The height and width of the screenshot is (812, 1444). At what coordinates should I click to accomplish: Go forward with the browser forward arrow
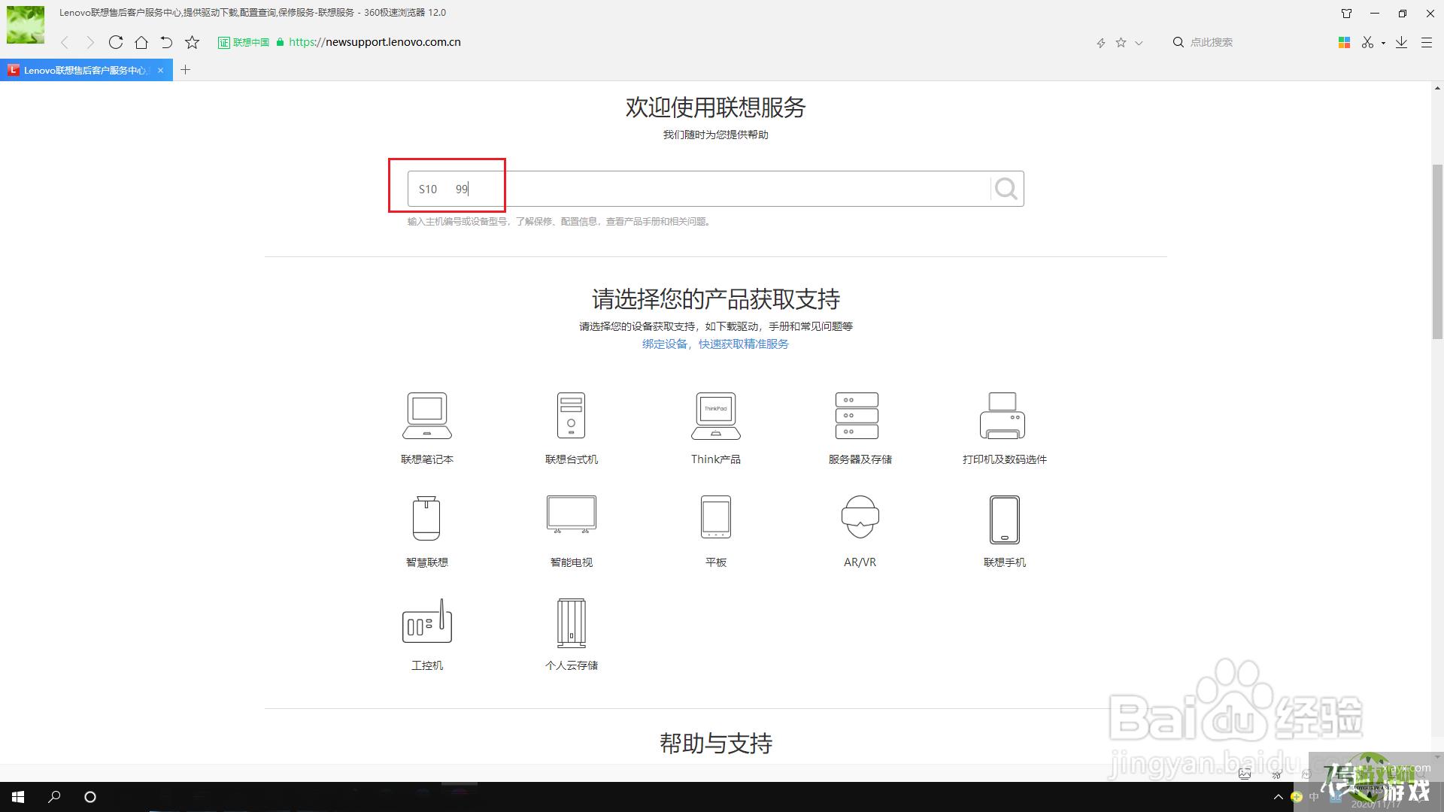90,42
